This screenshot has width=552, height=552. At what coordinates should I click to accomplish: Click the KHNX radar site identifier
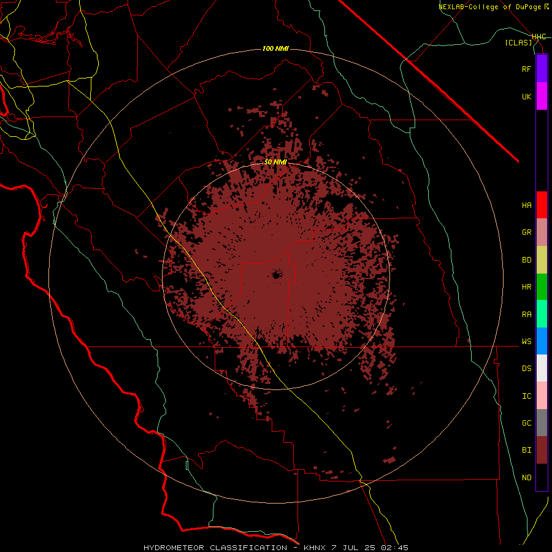click(316, 548)
